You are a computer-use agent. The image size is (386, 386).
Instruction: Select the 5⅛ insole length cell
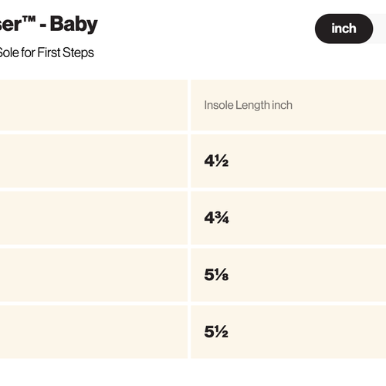click(289, 275)
